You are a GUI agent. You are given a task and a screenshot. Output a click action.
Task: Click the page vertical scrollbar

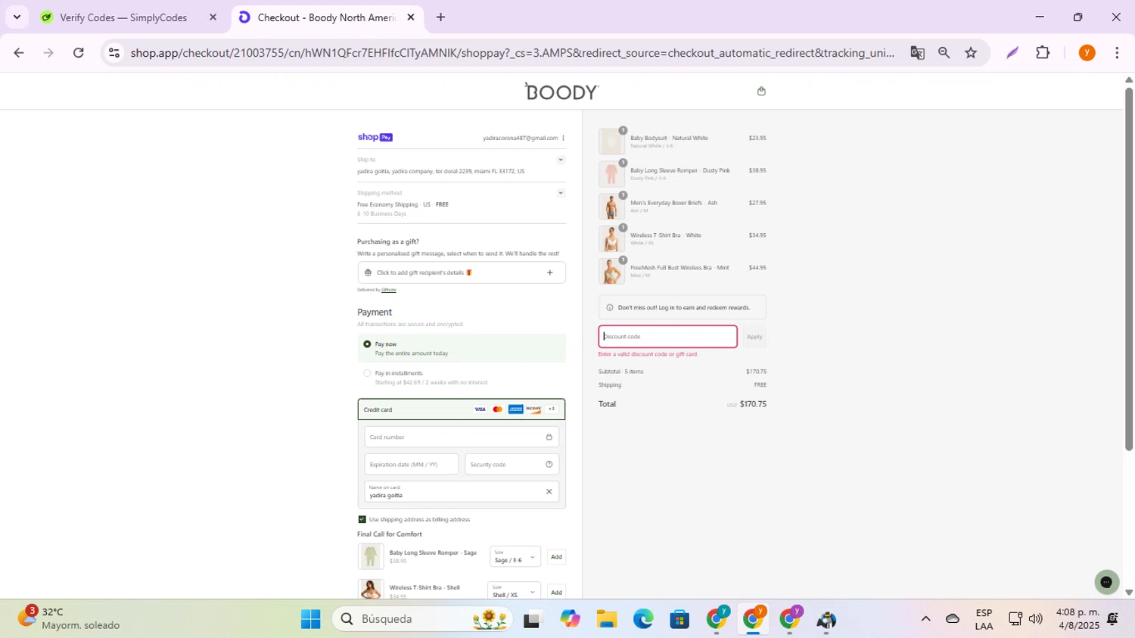click(1129, 269)
